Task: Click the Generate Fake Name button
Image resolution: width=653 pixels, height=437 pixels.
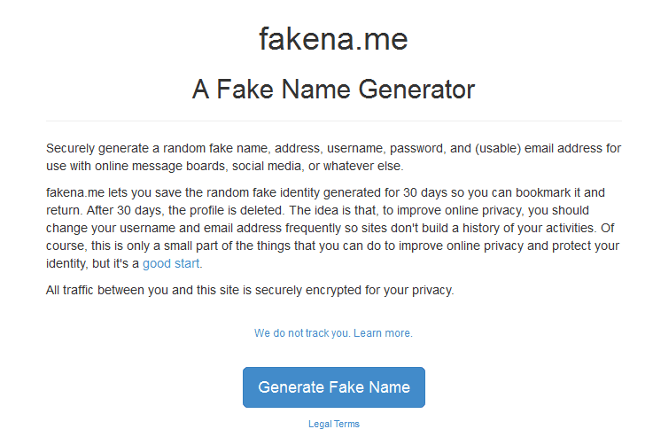Action: 333,387
